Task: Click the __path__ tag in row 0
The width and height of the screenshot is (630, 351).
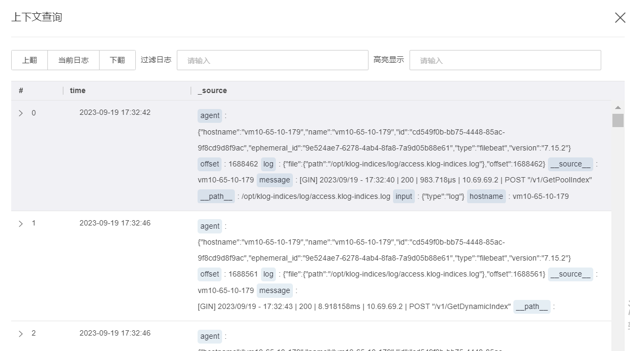Action: pos(216,196)
